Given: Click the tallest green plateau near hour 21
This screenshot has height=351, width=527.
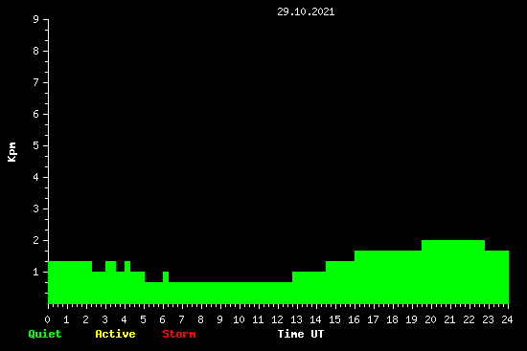Looking at the screenshot, I should (453, 272).
